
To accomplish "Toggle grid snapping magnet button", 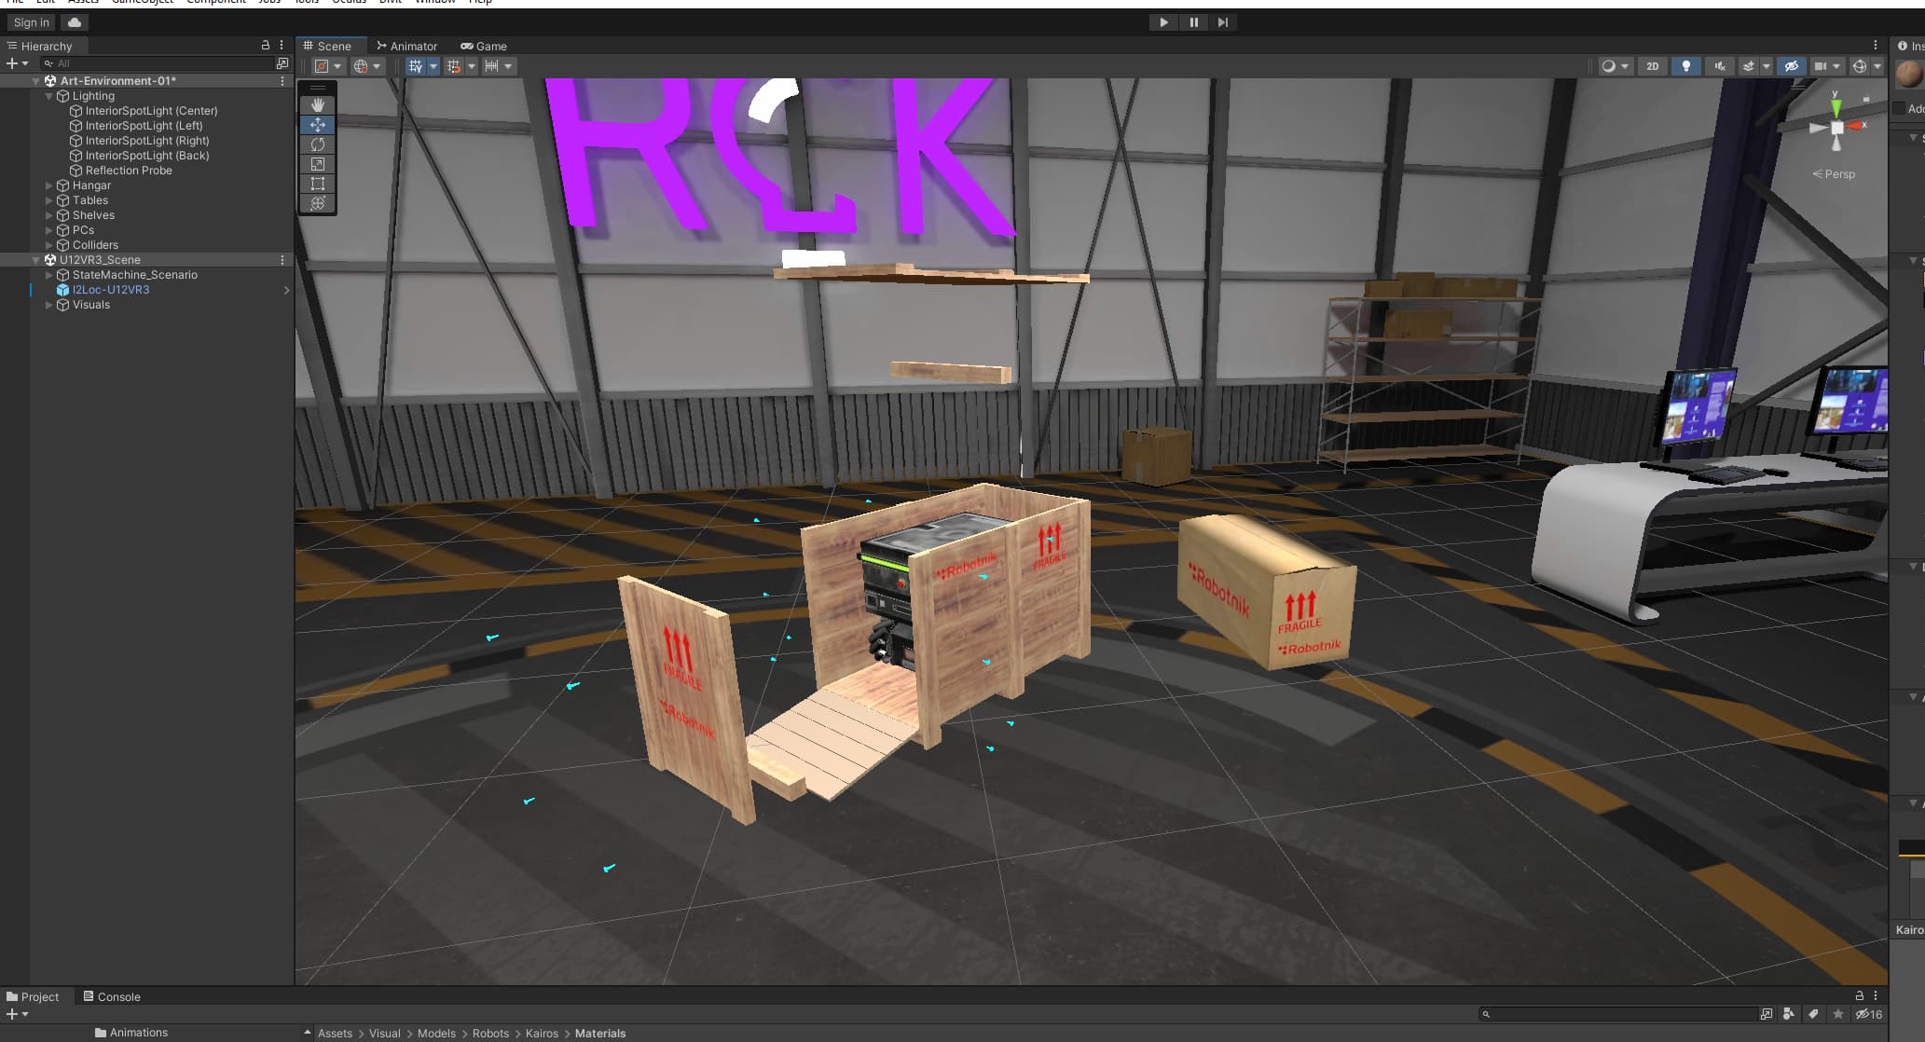I will pyautogui.click(x=454, y=66).
